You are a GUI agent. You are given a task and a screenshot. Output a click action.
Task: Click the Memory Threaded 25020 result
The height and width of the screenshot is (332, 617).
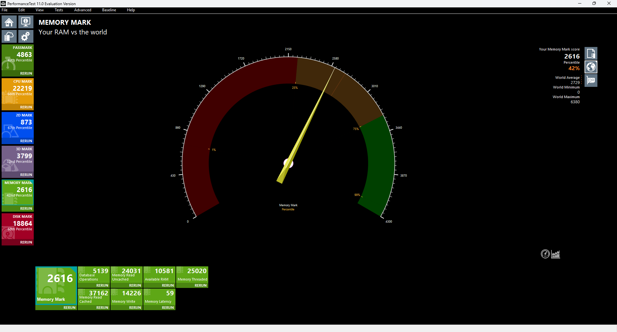tap(192, 275)
